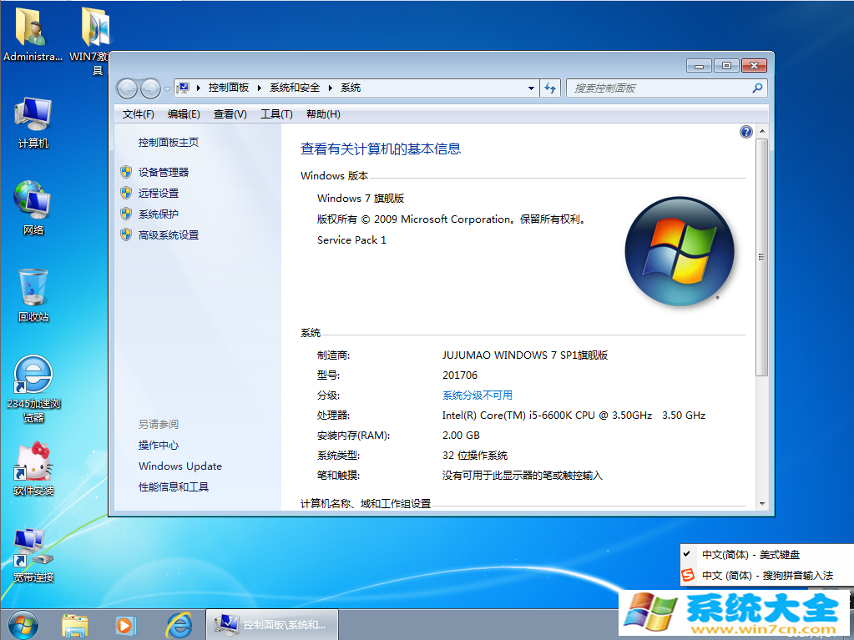Launch 2345加速浏览器 from the desktop
The image size is (854, 640).
(32, 374)
